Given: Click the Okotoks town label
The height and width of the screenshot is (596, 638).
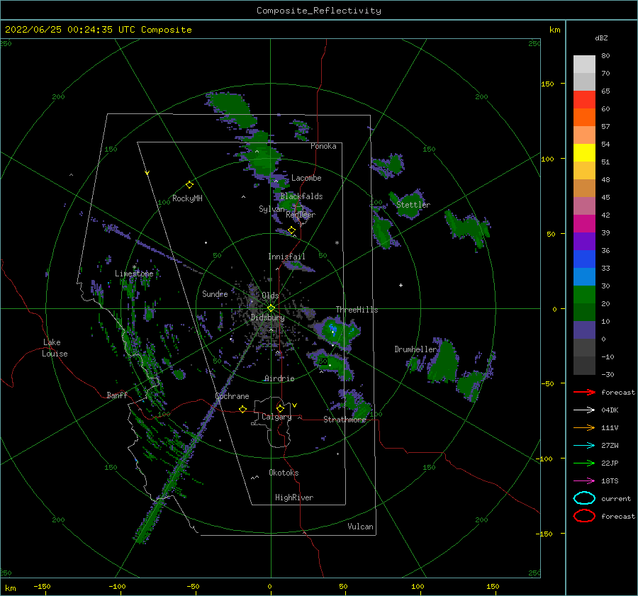Looking at the screenshot, I should (x=284, y=473).
